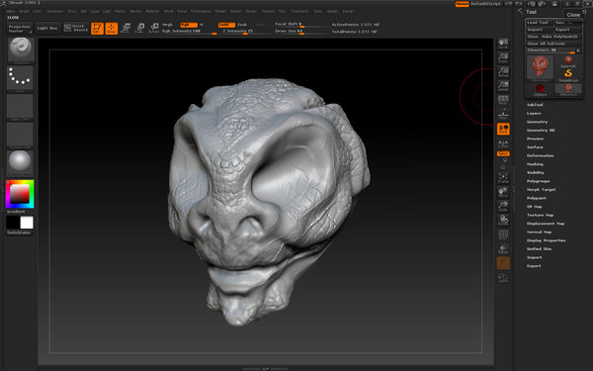
Task: Expand the SubTool section
Action: (535, 105)
